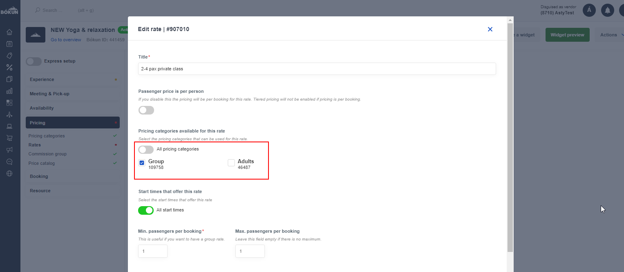The height and width of the screenshot is (272, 624).
Task: Check the Adults pricing category
Action: pyautogui.click(x=231, y=163)
